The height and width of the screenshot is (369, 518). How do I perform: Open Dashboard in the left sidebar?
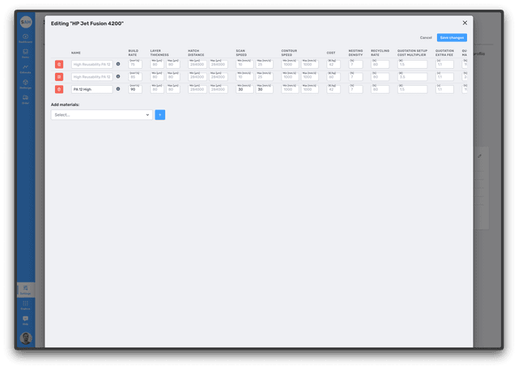pos(25,38)
